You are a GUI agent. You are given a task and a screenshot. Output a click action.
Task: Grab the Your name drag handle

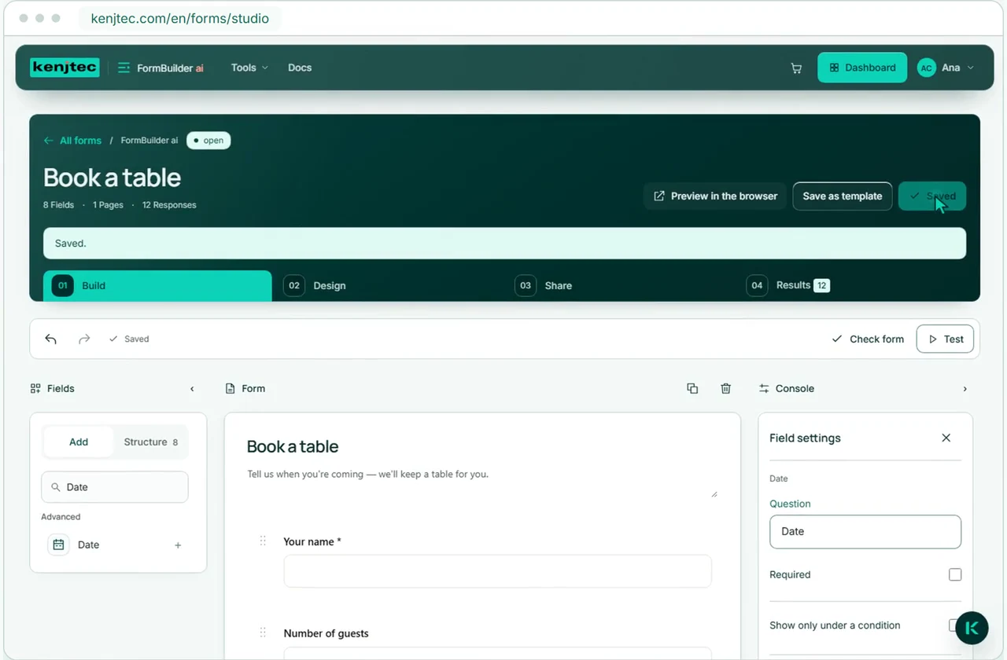click(x=263, y=541)
